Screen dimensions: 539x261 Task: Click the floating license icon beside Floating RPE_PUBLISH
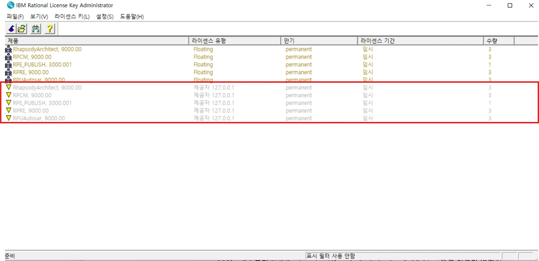click(x=9, y=65)
